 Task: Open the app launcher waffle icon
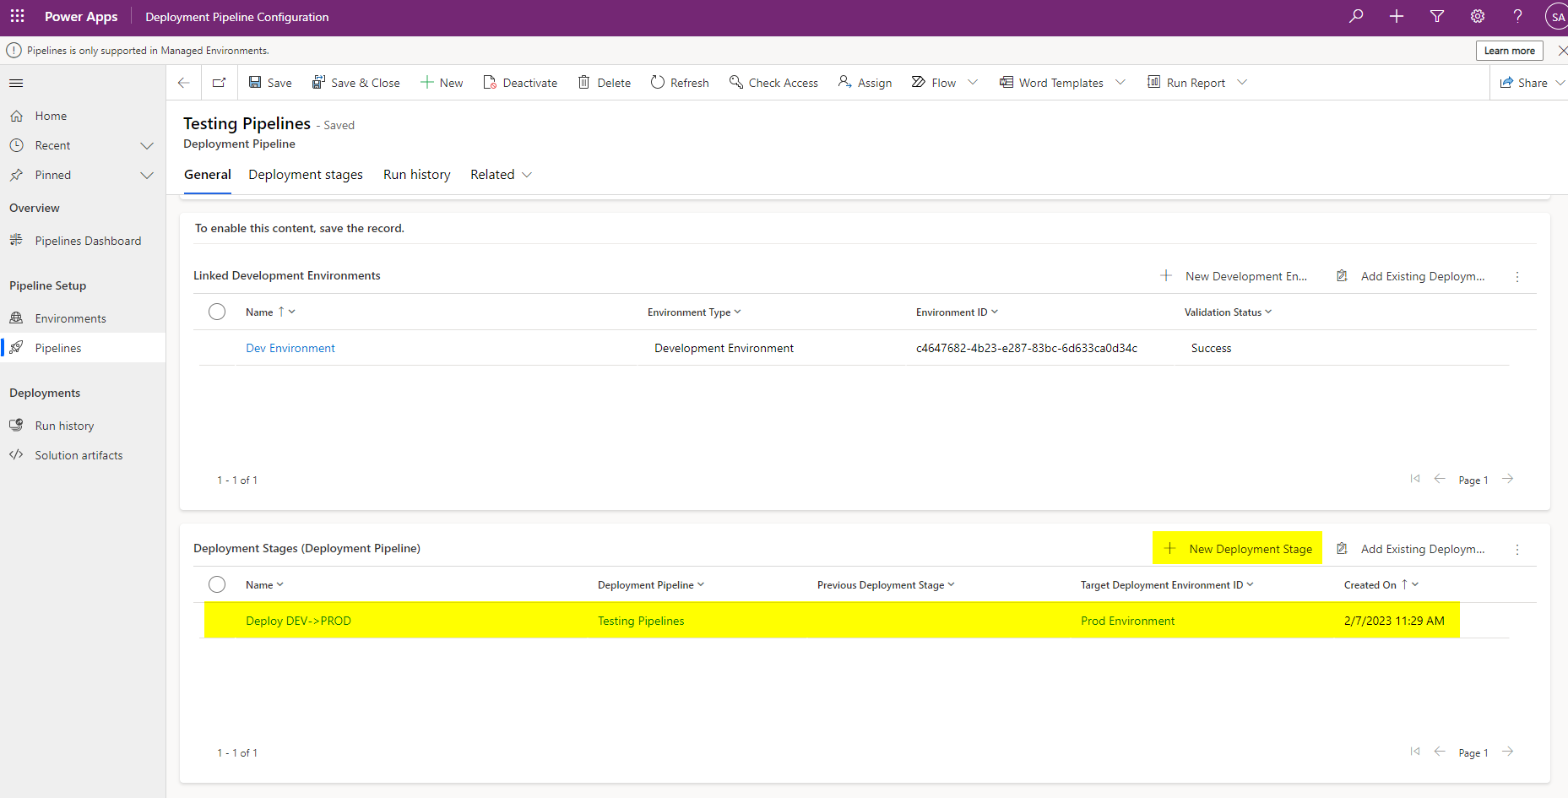pos(17,16)
